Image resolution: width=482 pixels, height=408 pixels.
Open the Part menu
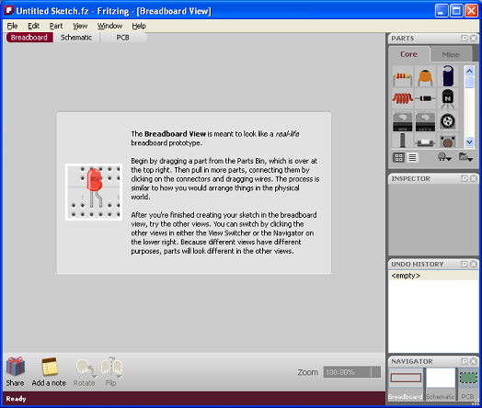[x=56, y=26]
